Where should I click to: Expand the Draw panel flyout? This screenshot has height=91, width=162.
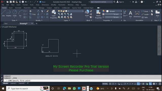pyautogui.click(x=14, y=20)
